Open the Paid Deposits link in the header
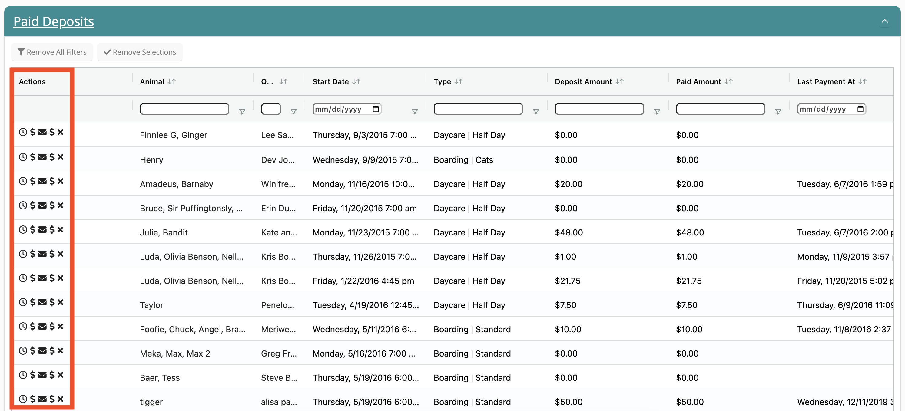The image size is (905, 411). 53,21
